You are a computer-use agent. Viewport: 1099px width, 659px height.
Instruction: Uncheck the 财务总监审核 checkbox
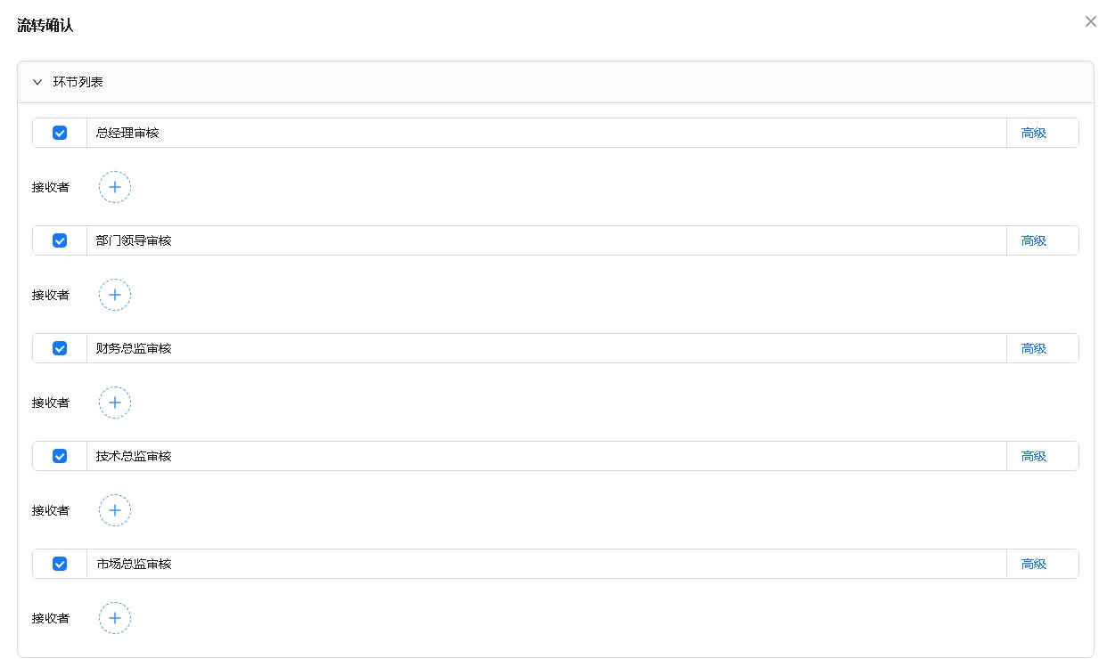60,348
